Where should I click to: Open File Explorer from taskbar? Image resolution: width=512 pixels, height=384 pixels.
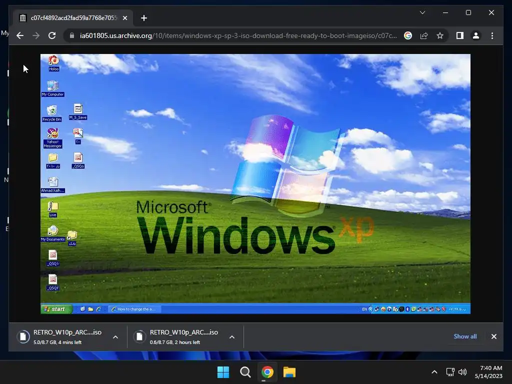pos(289,372)
